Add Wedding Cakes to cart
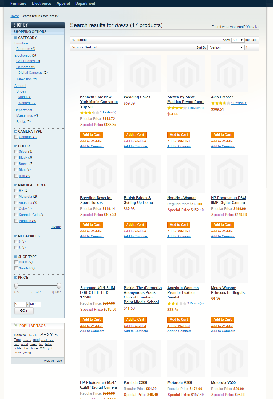This screenshot has width=273, height=399. click(x=135, y=135)
